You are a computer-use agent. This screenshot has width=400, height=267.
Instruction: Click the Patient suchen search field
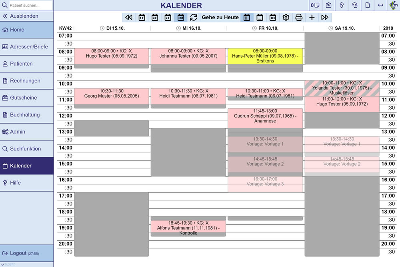(x=30, y=6)
